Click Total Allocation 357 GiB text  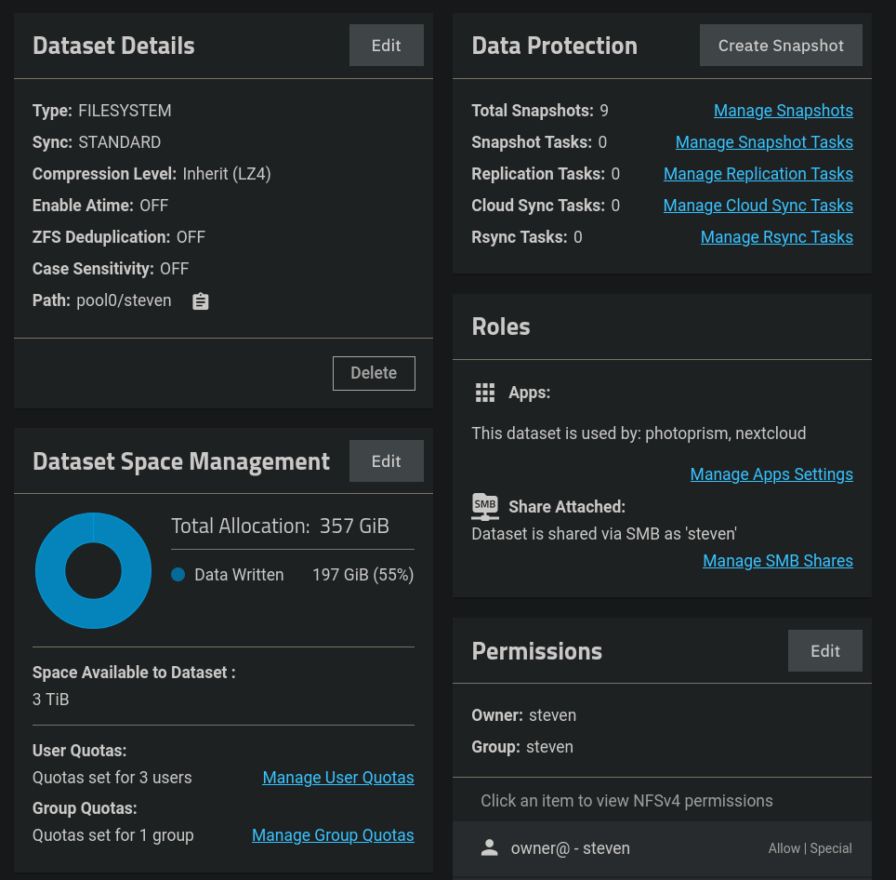point(280,526)
